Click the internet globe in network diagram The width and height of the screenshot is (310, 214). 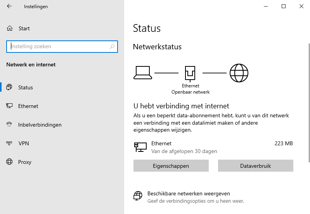[239, 73]
